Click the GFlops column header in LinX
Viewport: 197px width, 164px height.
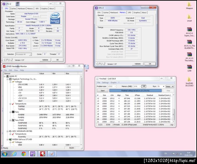tap(137, 95)
